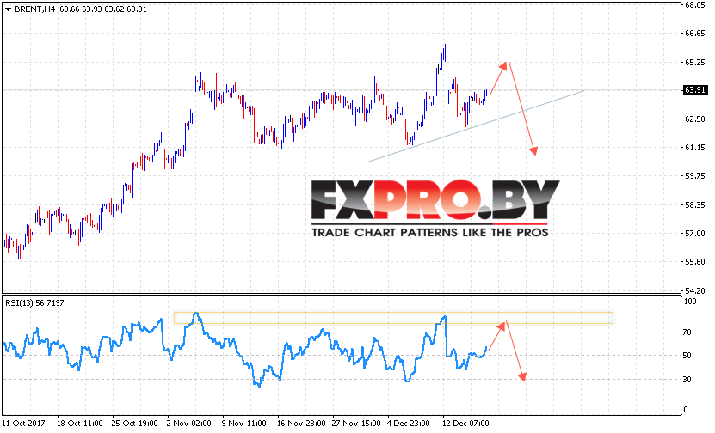Click the 62.50 price axis label
Image resolution: width=715 pixels, height=433 pixels.
click(x=695, y=119)
